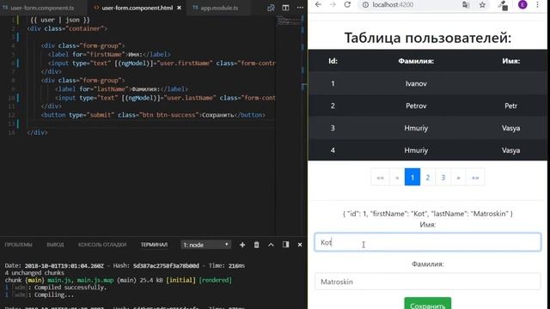Select user-form.component.html editor tab
The width and height of the screenshot is (550, 309).
point(137,8)
